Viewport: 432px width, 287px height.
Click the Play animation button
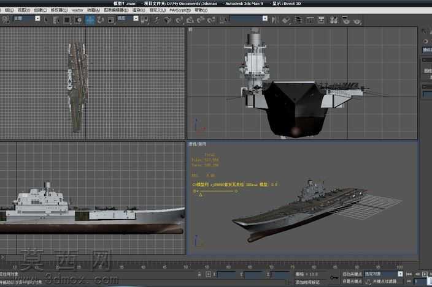[x=425, y=274]
